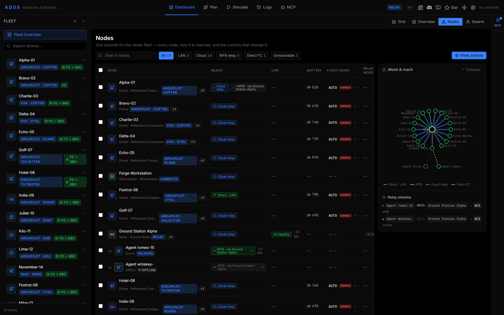Check the Ground Station Alpha row checkbox
The height and width of the screenshot is (315, 504).
pos(101,234)
